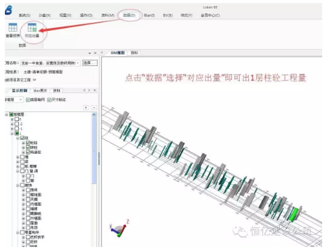
Task: Click the XYZ axis orientation gizmo
Action: tap(119, 229)
